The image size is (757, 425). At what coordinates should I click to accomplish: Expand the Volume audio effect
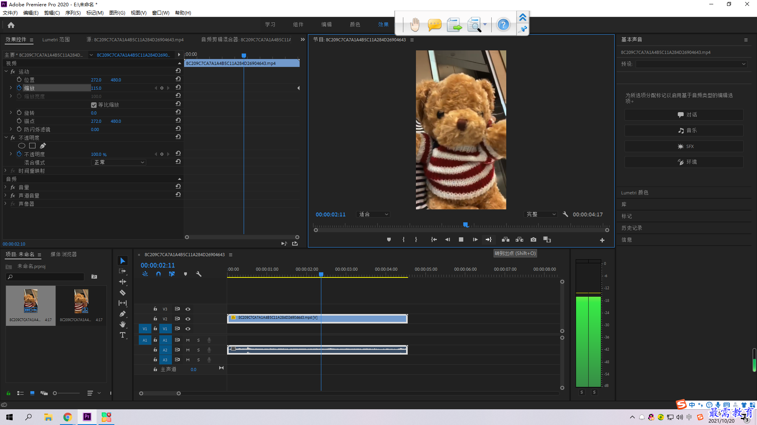tap(5, 187)
